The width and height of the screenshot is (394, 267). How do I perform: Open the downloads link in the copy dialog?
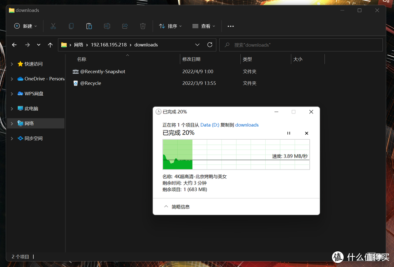[x=247, y=125]
